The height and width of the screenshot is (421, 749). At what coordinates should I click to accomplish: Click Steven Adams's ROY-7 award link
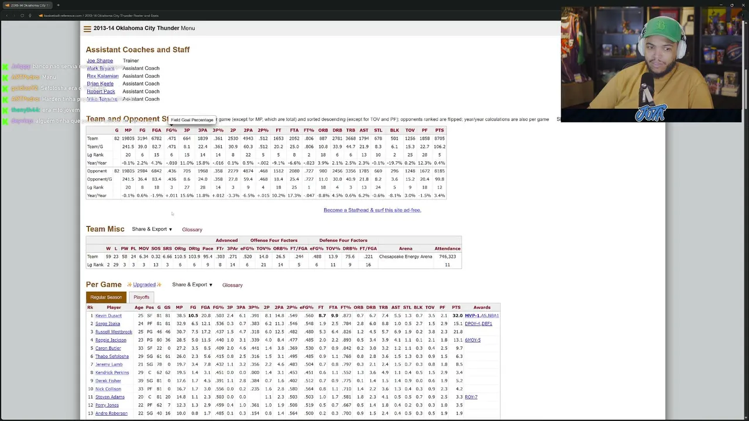(x=471, y=397)
